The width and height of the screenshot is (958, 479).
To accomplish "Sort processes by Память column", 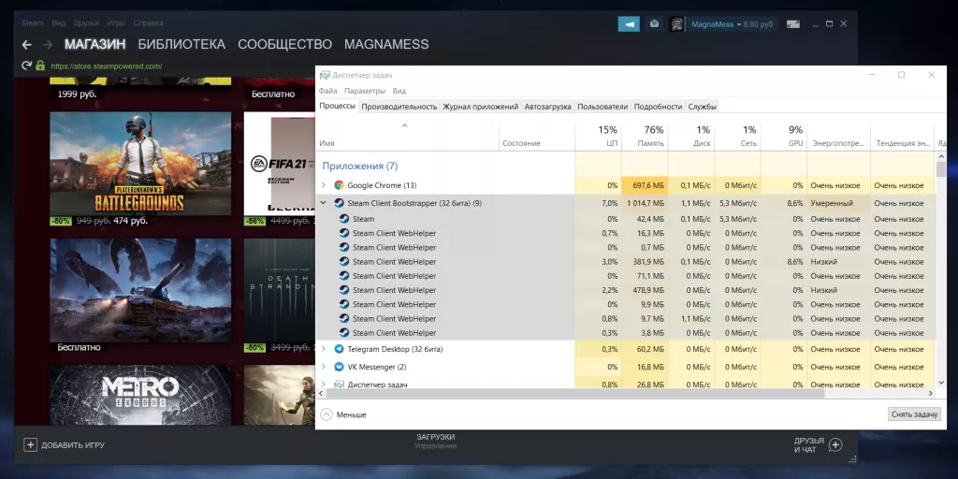I will click(x=645, y=137).
